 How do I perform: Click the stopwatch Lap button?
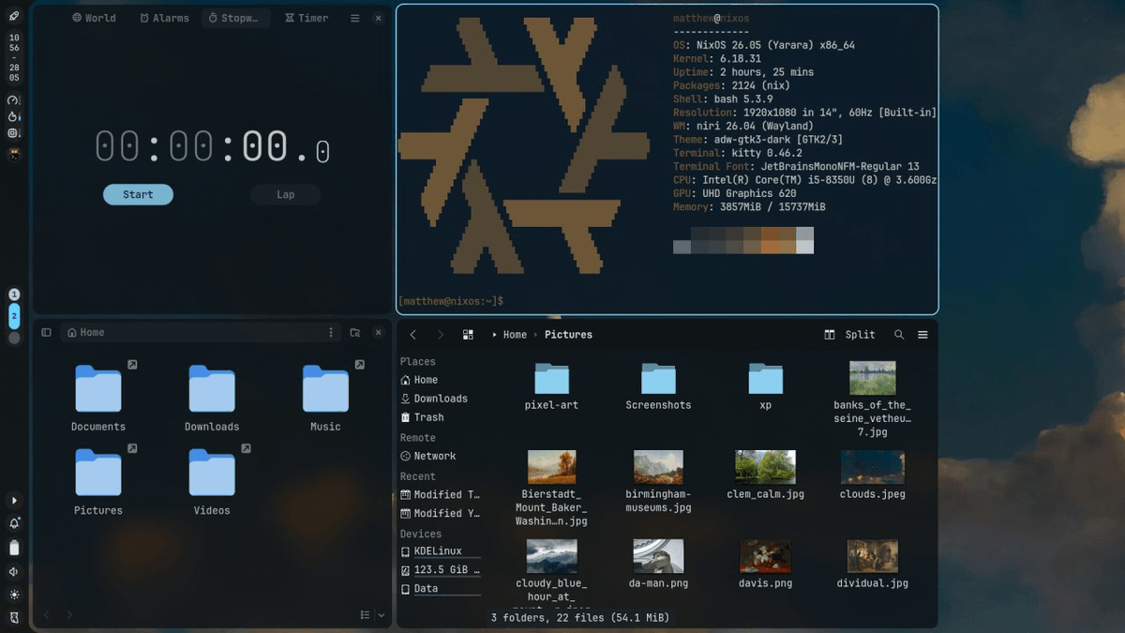pos(286,195)
